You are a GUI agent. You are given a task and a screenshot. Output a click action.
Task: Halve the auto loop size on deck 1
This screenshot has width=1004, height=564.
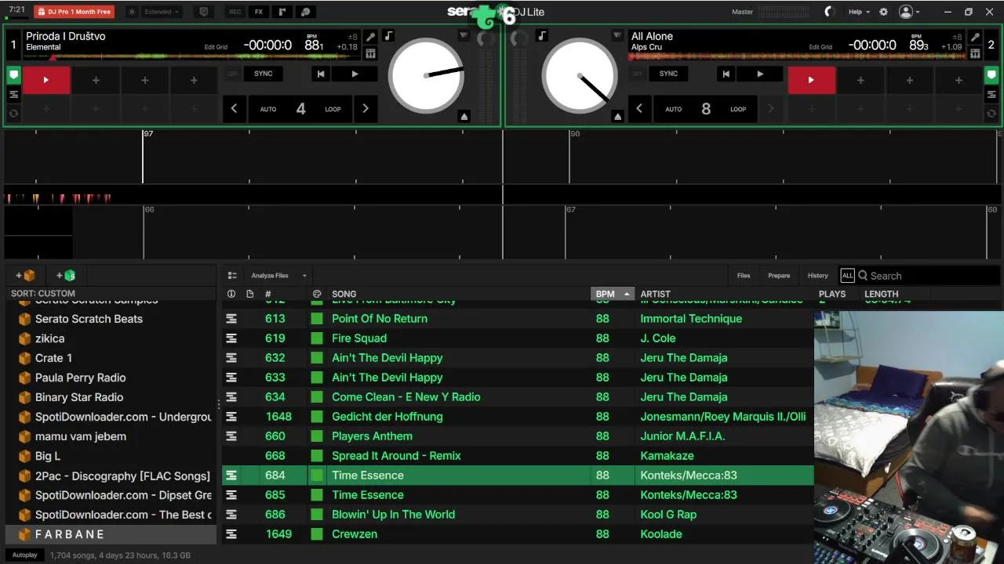pos(234,109)
